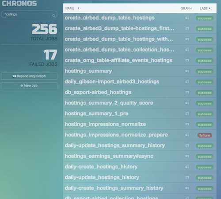
Task: Open graph icon for daily-update_hostings_history
Action: [187, 177]
